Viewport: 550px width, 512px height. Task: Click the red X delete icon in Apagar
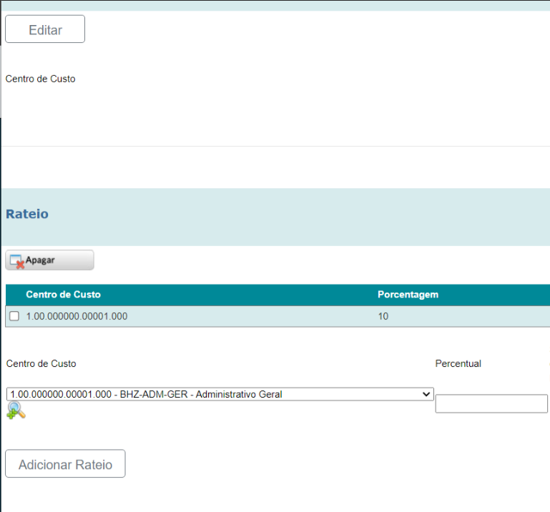tap(19, 264)
